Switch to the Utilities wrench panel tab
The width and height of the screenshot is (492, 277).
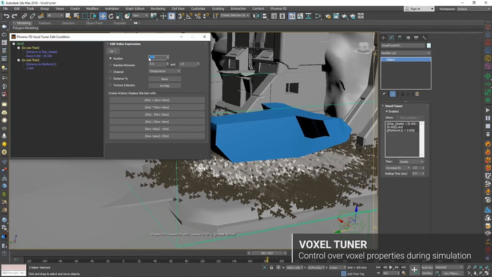[424, 38]
